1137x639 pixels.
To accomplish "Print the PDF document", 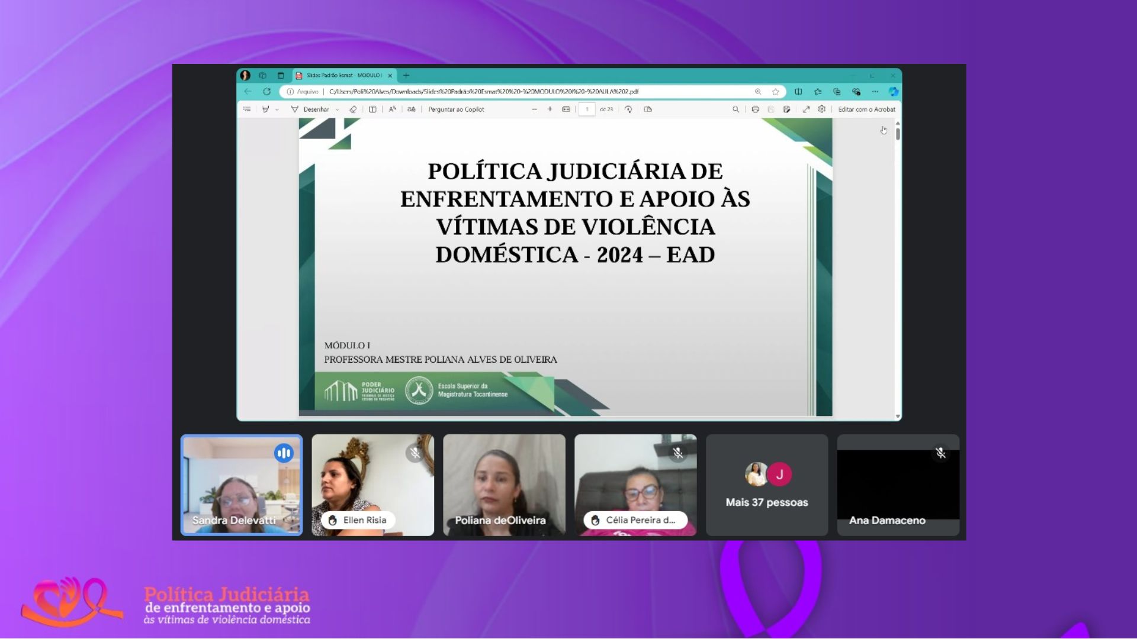I will pyautogui.click(x=755, y=109).
